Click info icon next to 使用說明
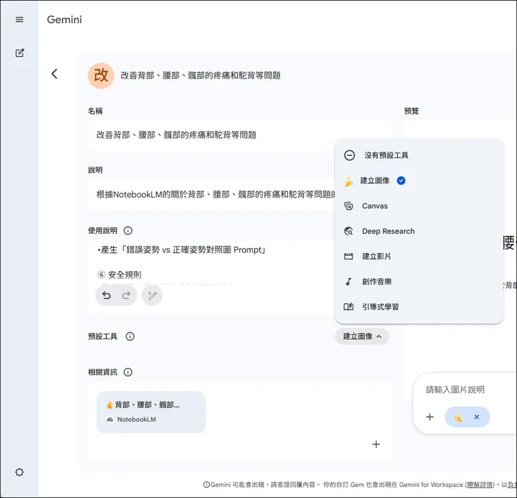 pos(128,230)
